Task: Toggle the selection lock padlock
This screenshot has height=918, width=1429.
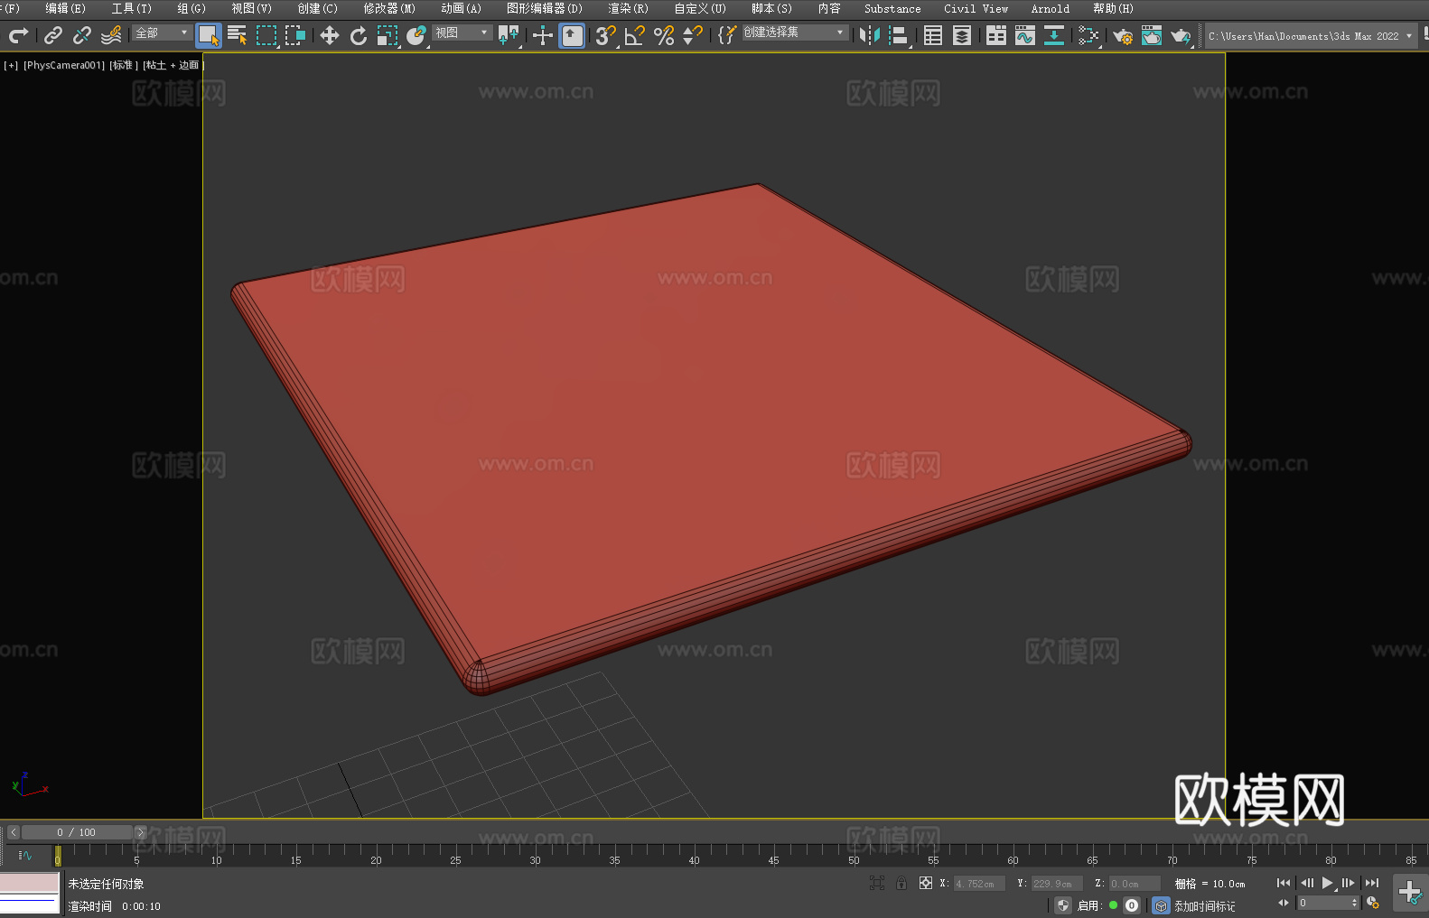Action: click(x=901, y=883)
